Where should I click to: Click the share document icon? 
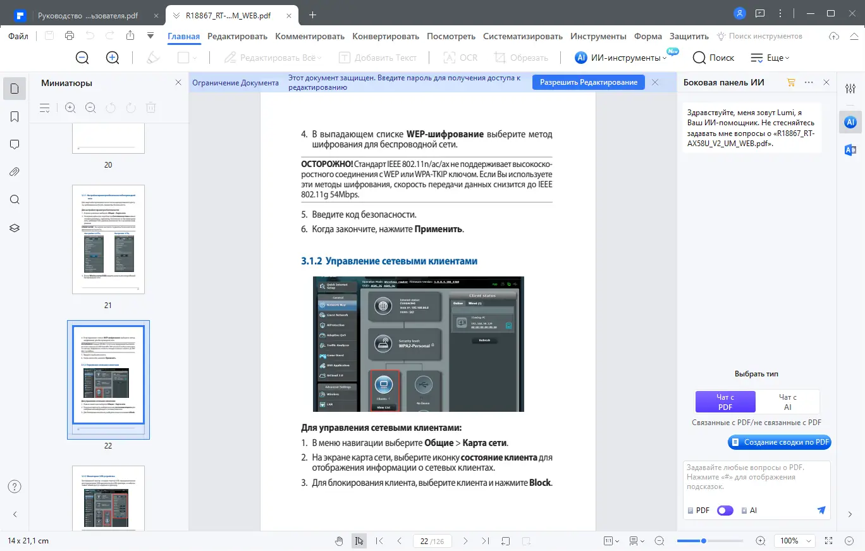tap(130, 36)
